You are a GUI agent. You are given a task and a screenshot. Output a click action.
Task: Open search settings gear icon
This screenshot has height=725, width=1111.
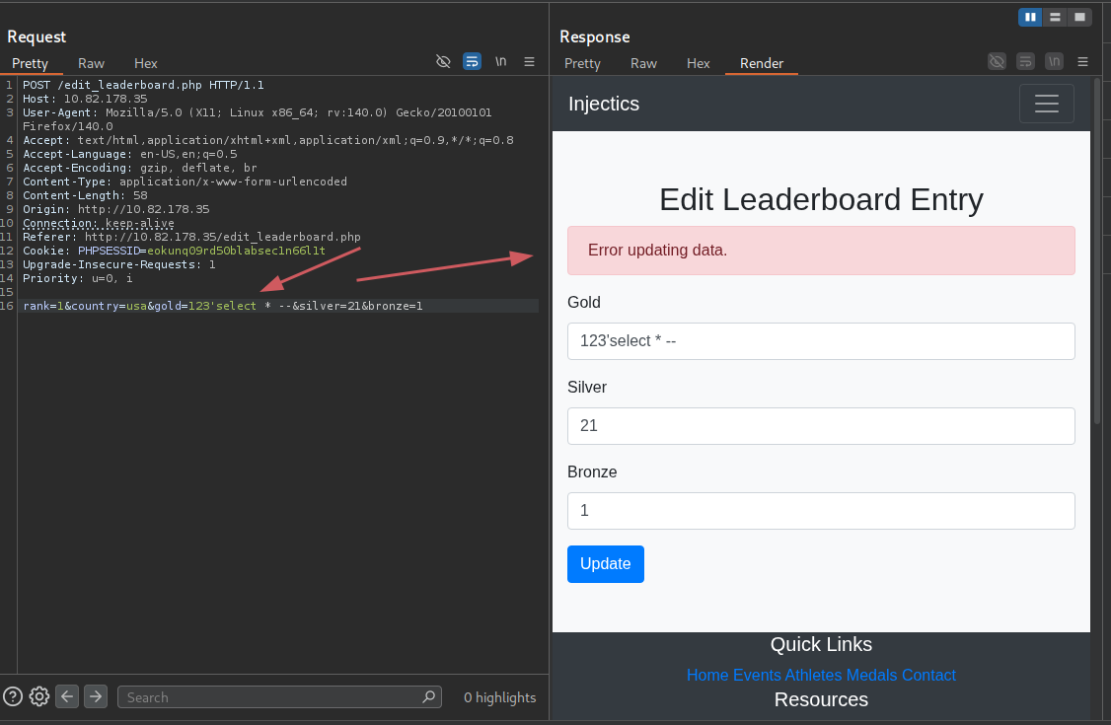39,696
